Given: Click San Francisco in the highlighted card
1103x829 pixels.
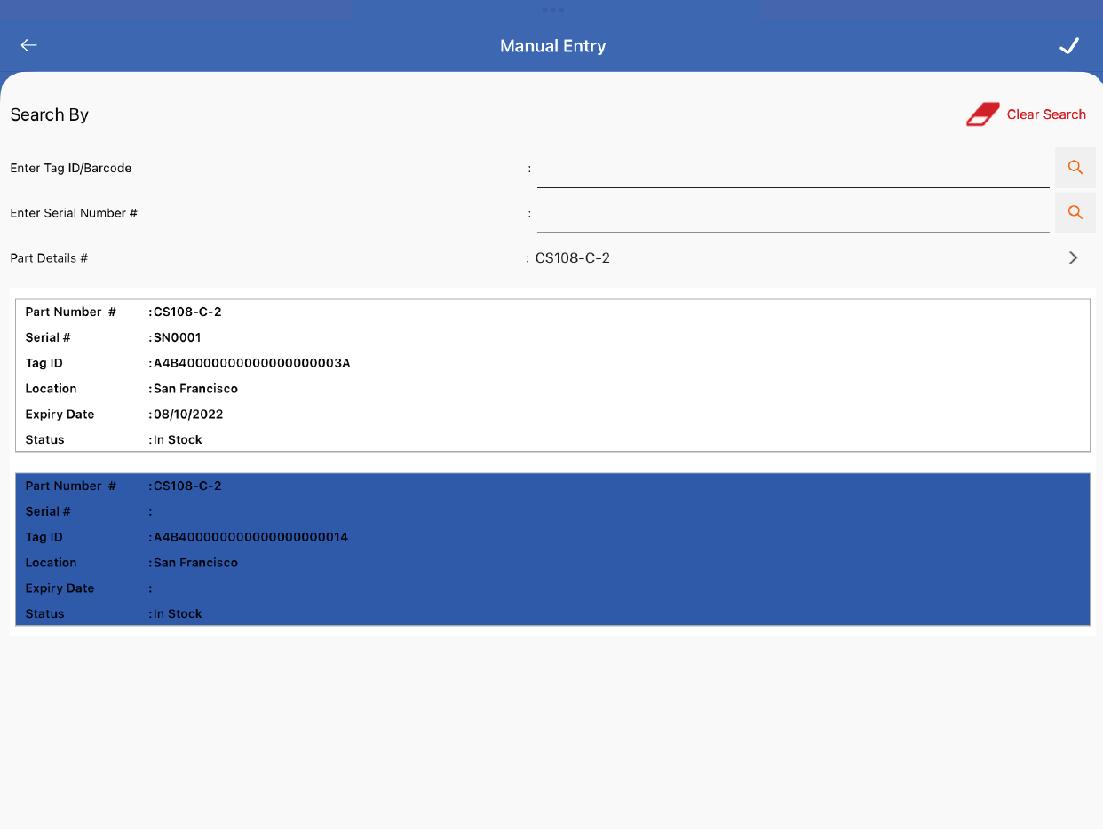Looking at the screenshot, I should (195, 563).
